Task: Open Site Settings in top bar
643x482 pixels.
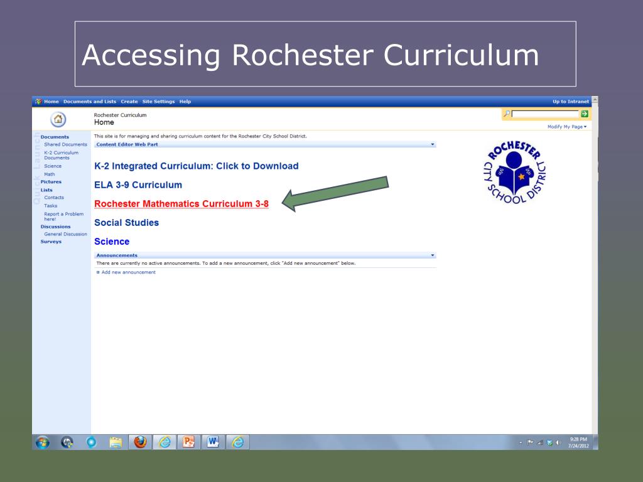Action: 158,101
